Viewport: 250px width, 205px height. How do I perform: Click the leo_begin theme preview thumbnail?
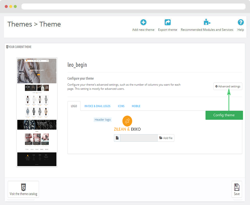[37, 112]
